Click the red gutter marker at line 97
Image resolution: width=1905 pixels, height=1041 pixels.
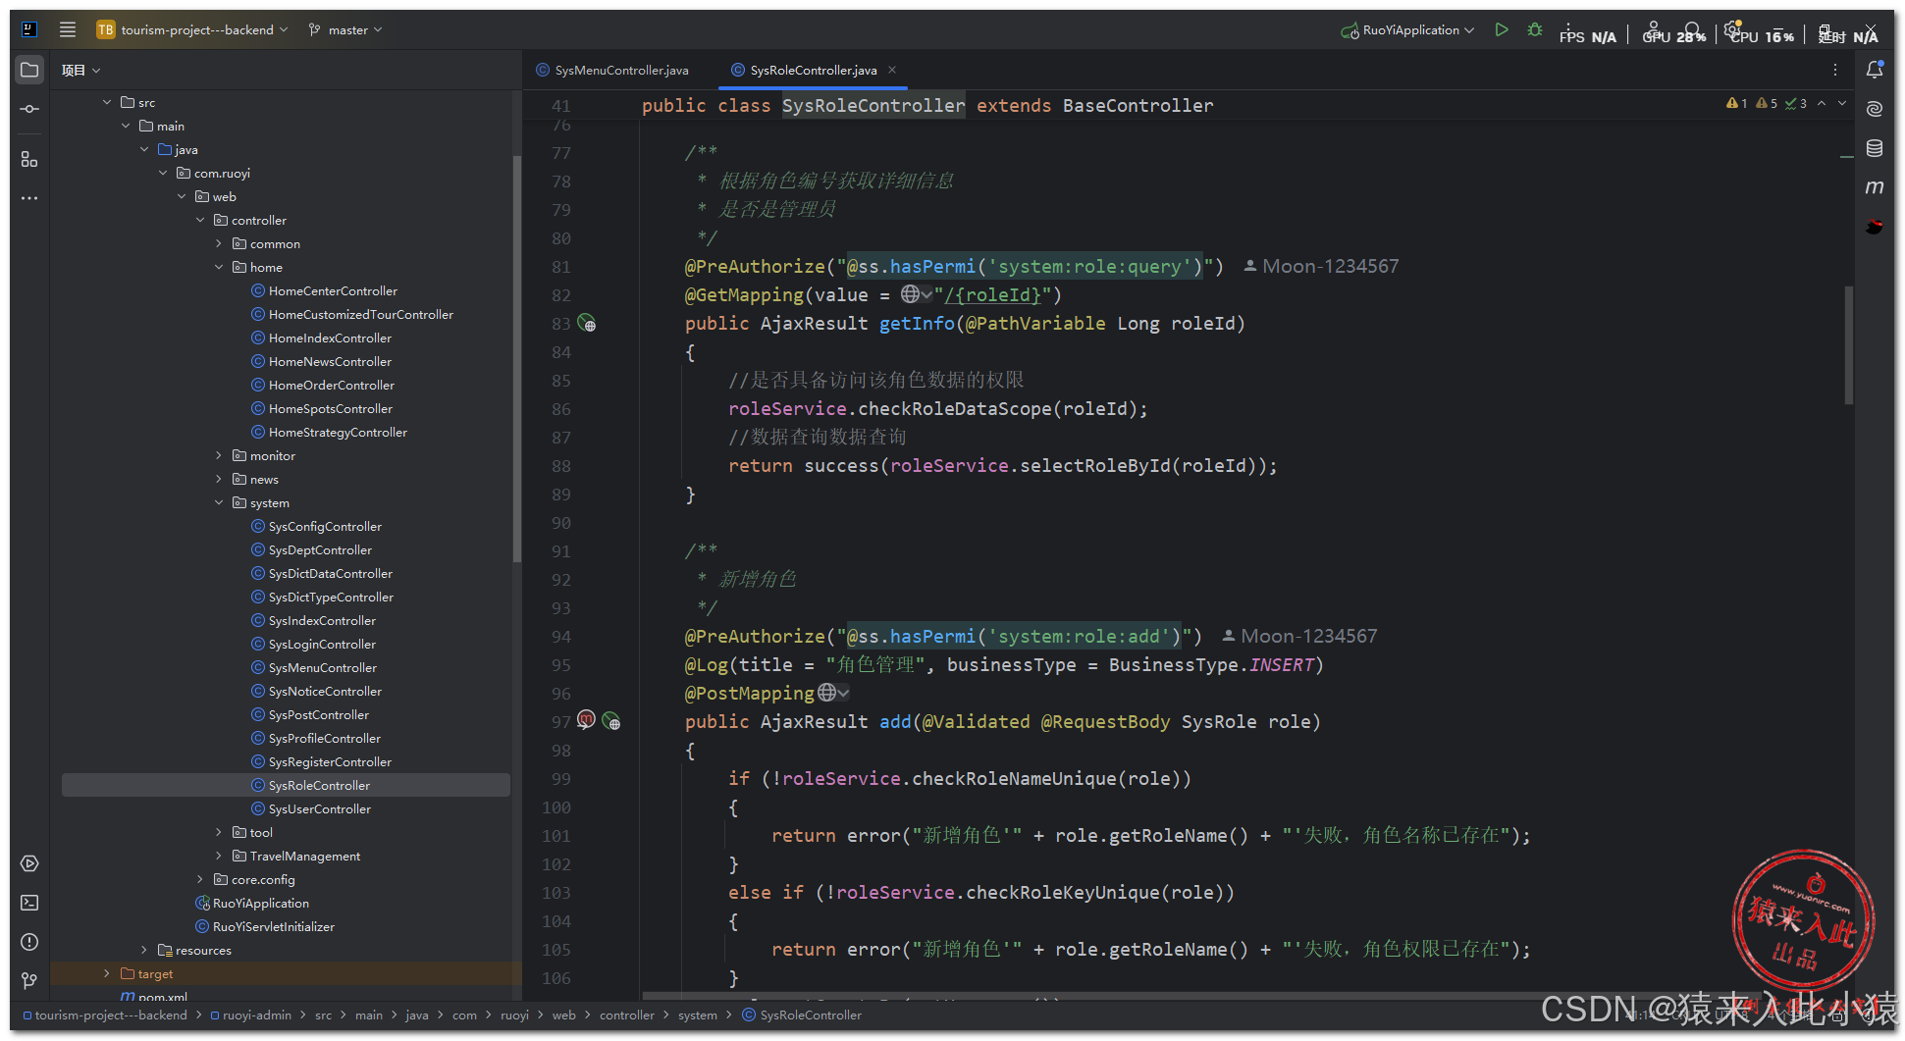click(587, 719)
